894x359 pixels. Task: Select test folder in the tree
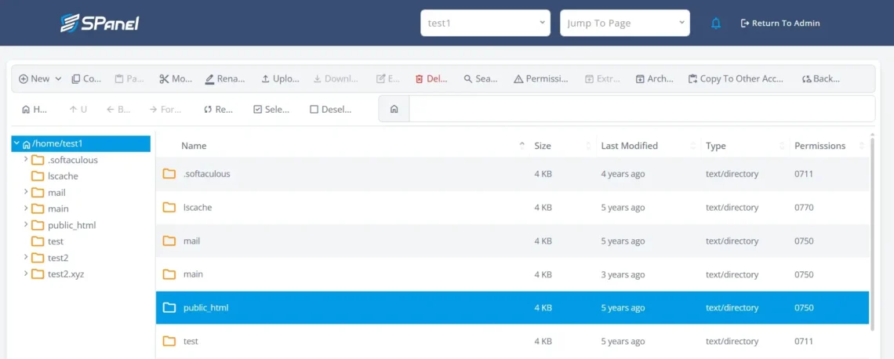pos(56,241)
